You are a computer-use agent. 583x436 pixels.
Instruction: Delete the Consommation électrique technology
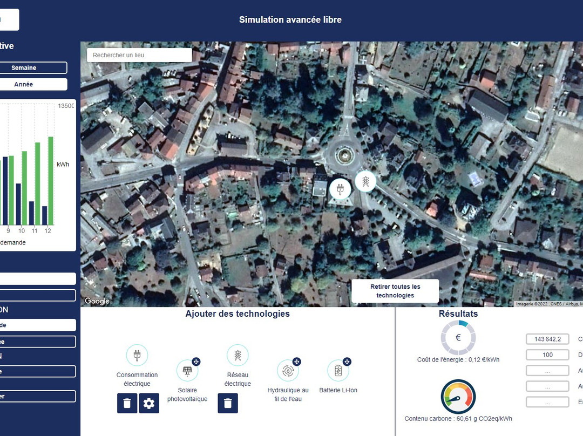127,403
